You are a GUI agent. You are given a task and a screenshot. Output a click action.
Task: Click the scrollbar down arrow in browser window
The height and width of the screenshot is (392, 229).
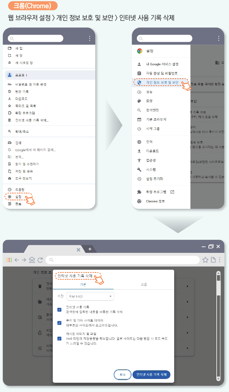(218, 379)
